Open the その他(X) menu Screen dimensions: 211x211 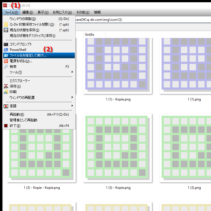pyautogui.click(x=83, y=12)
